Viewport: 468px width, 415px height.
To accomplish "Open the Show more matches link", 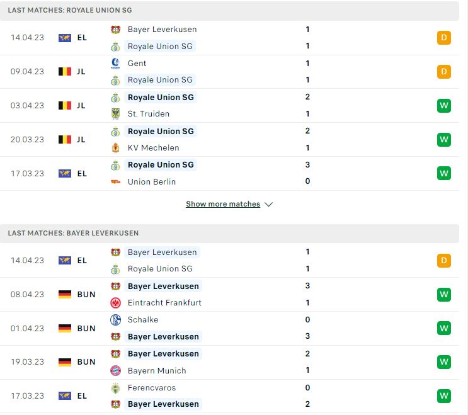I will [x=223, y=204].
